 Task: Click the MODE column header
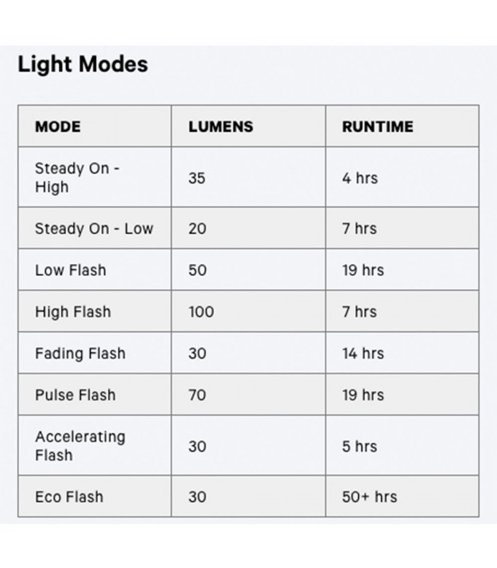(x=58, y=127)
